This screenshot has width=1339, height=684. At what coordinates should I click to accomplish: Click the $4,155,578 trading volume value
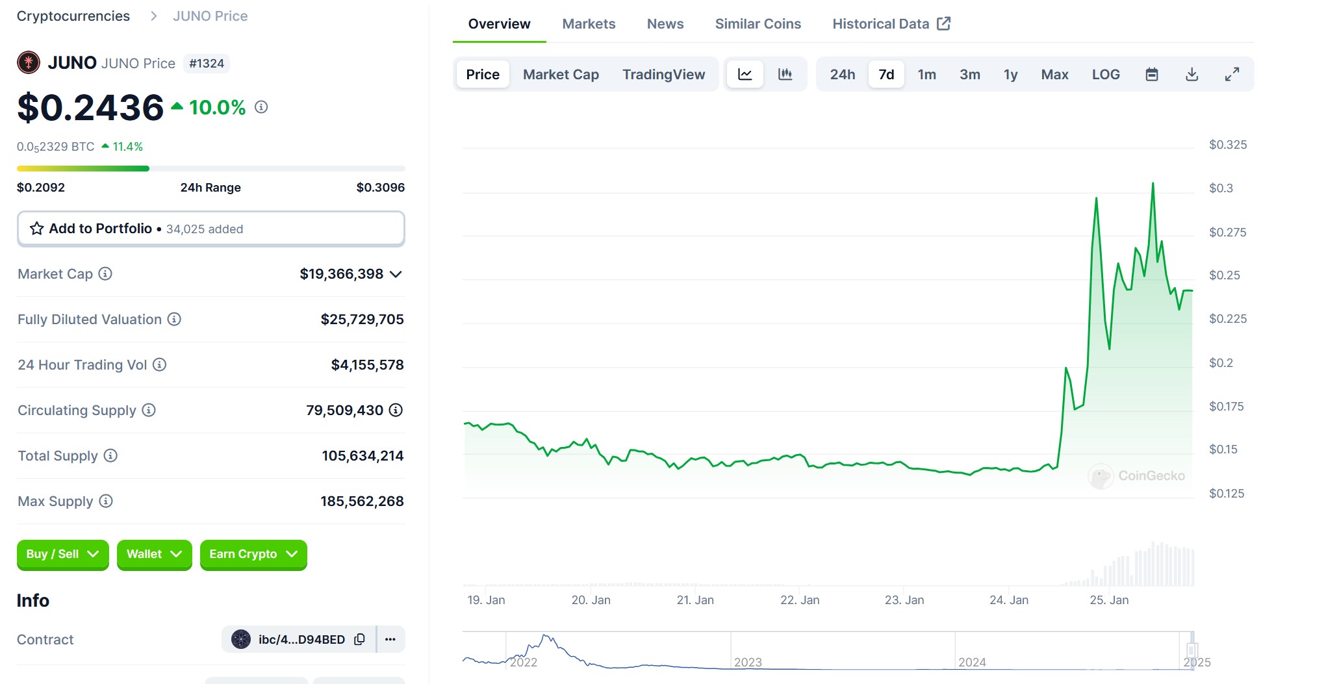point(367,364)
